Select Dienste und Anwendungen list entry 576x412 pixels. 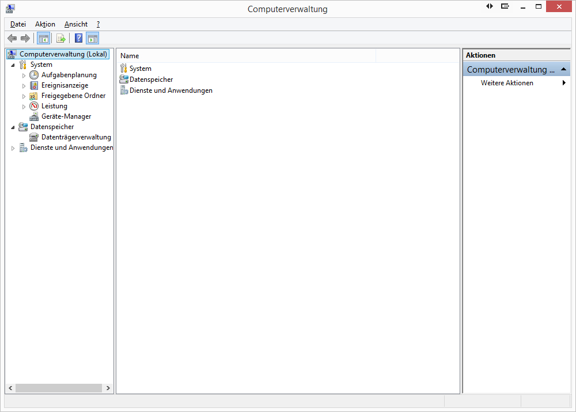171,90
